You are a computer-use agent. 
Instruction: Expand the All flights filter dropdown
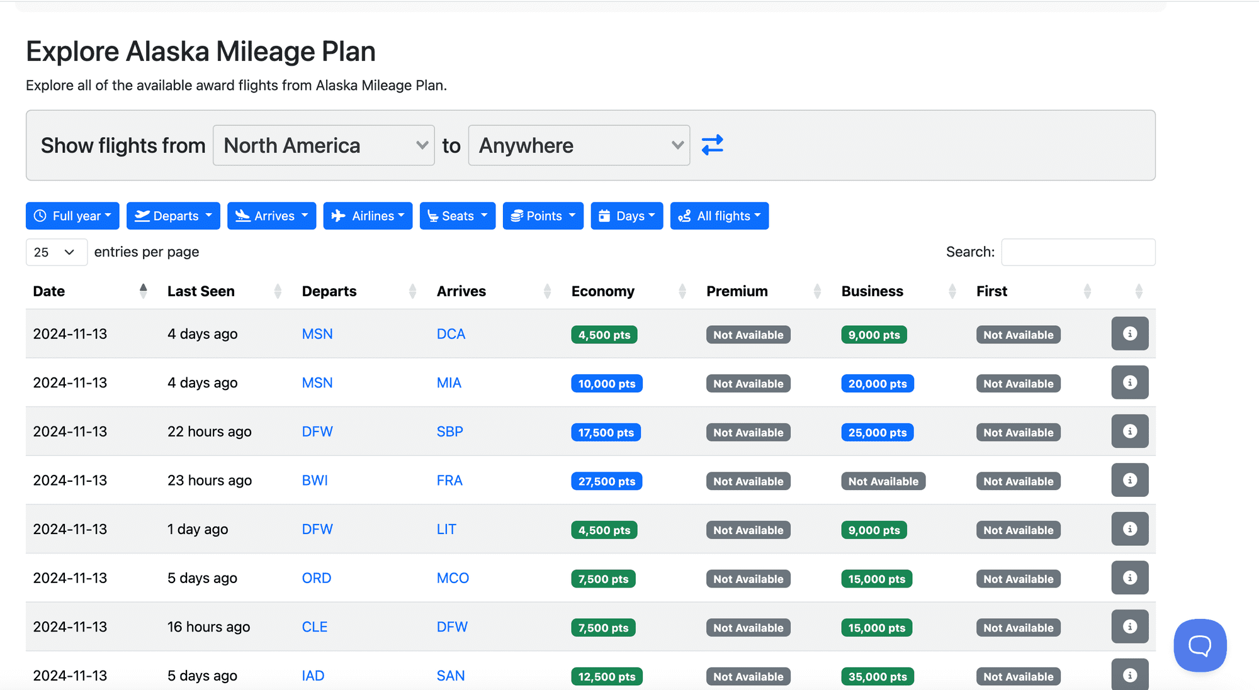pyautogui.click(x=720, y=216)
